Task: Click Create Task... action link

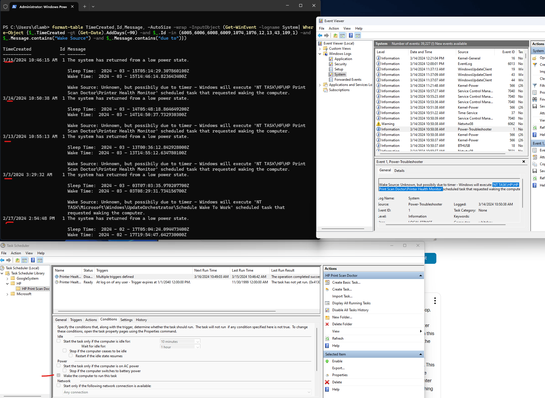Action: 342,289
